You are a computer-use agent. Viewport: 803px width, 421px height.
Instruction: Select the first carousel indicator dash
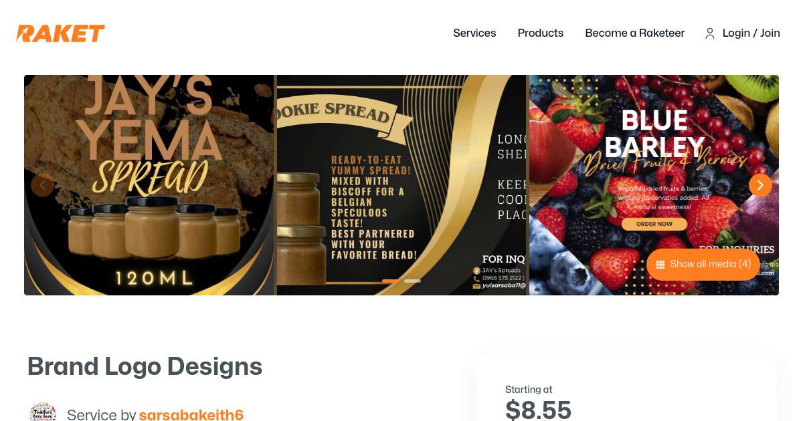[x=390, y=281]
